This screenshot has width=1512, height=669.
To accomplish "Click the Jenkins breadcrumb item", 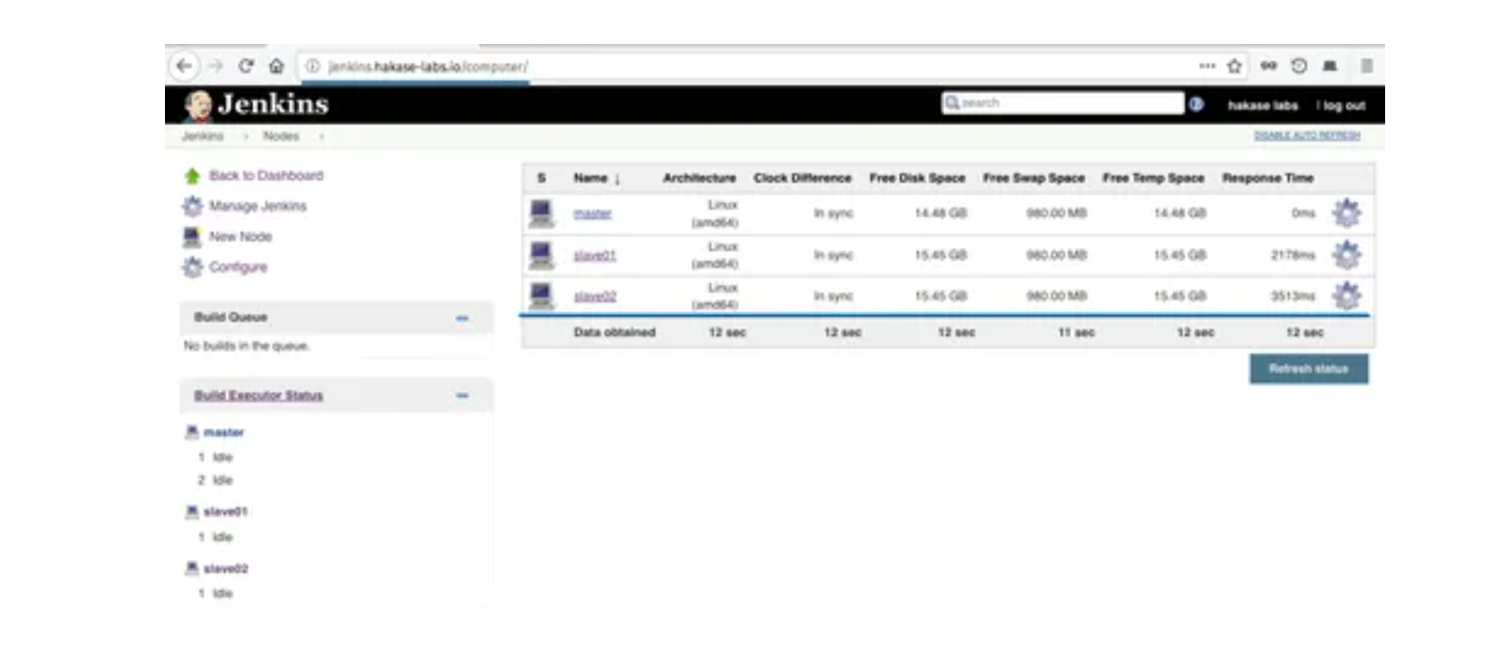I will tap(202, 137).
